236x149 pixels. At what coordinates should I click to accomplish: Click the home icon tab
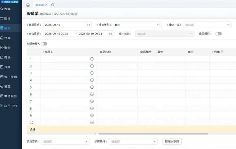(28, 5)
